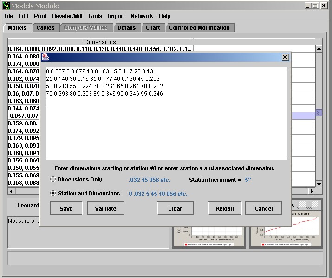Click the horizontal scrollbar left arrow
The image size is (332, 278).
click(x=11, y=191)
